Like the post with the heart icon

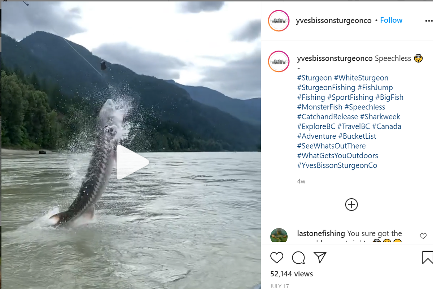277,258
